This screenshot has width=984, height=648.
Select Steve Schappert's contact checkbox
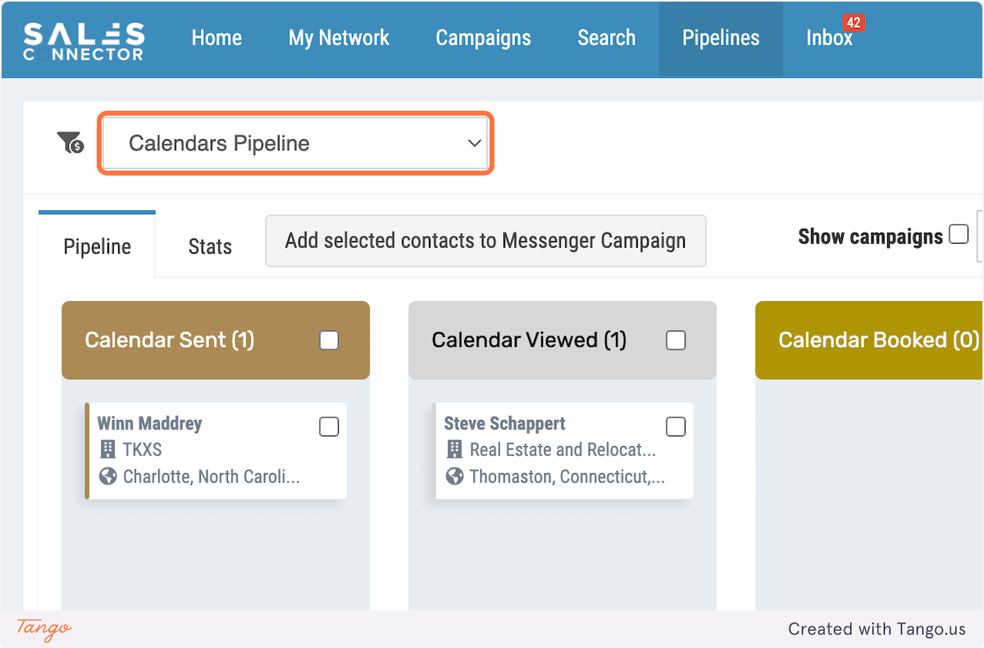click(676, 427)
